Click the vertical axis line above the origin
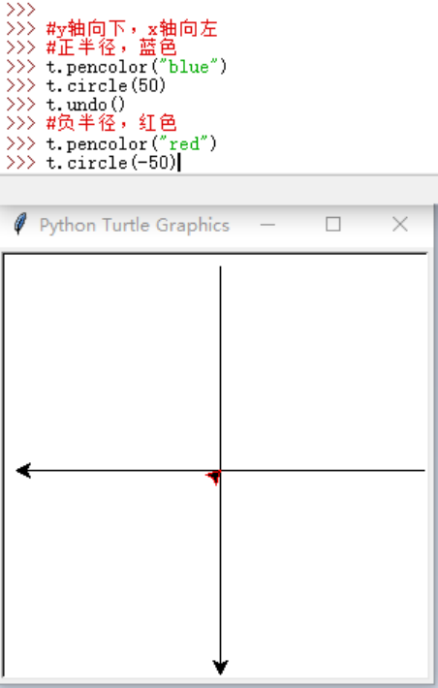 click(x=220, y=366)
